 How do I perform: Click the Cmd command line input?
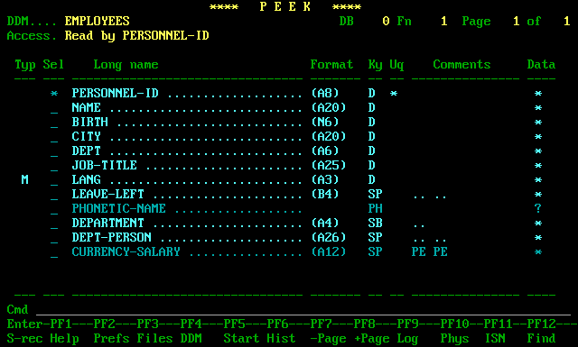click(x=303, y=309)
